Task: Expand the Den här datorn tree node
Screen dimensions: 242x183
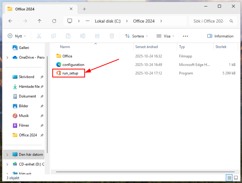Action: pyautogui.click(x=7, y=155)
